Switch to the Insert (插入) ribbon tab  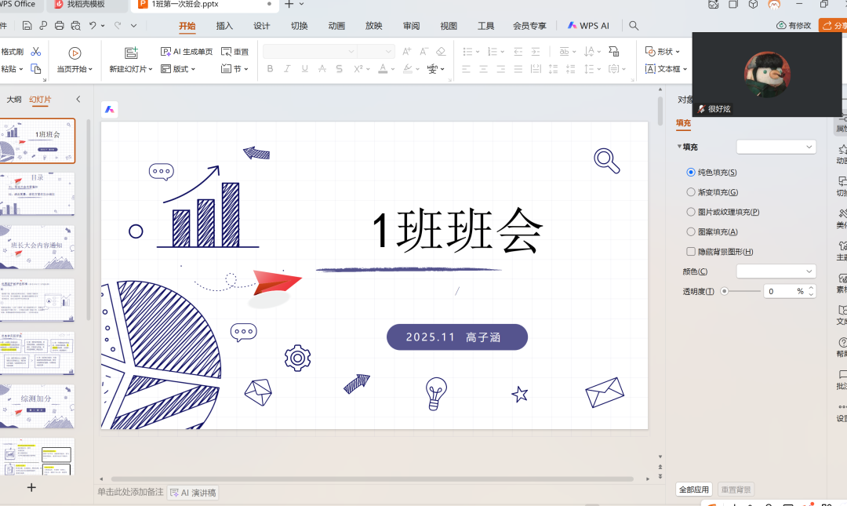coord(224,26)
